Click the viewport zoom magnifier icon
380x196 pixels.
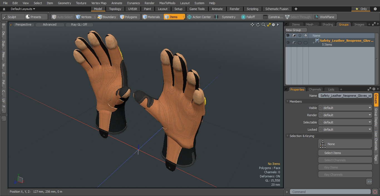point(263,25)
